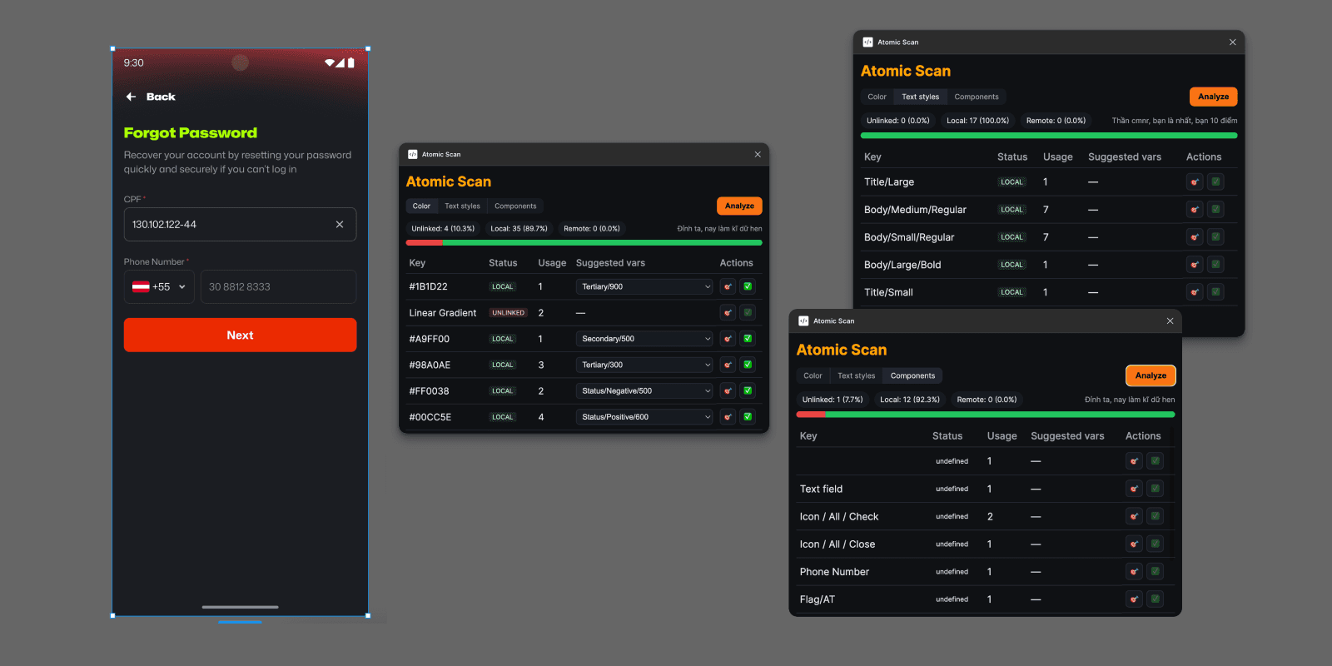Toggle the green checkbox in the #A9FF00 row
This screenshot has height=666, width=1332.
[748, 339]
